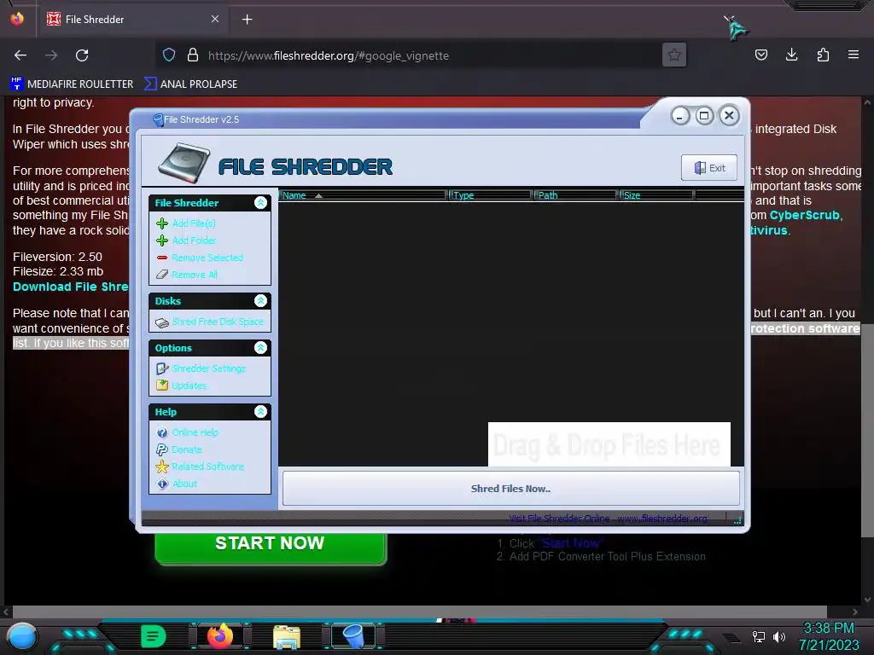Click the volume speaker tray icon
This screenshot has width=874, height=655.
778,636
